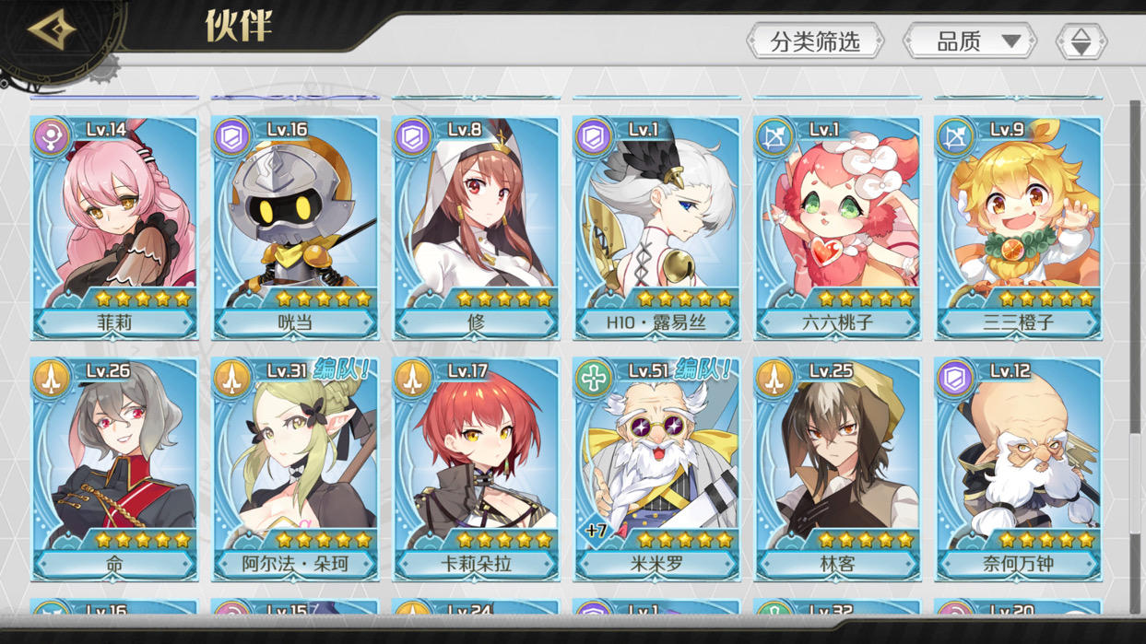Click the sword class icon on 命's card
Viewport: 1146px width, 644px height.
52,379
